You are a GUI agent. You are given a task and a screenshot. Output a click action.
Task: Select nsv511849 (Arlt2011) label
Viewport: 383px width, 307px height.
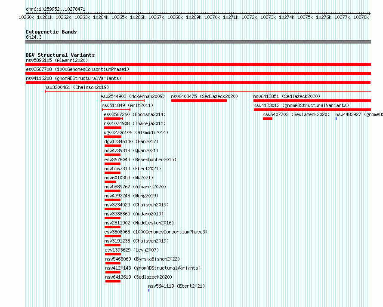tap(127, 105)
